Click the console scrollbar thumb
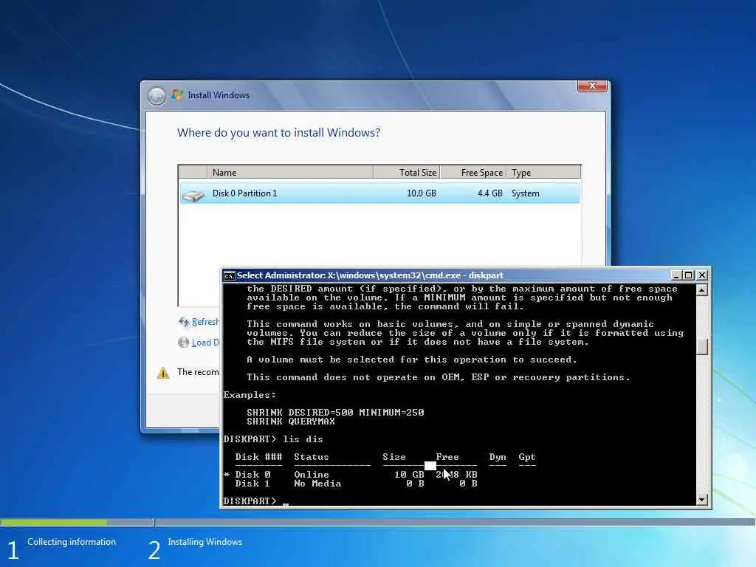The image size is (756, 567). [702, 347]
